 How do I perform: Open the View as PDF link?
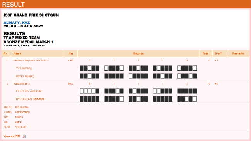coord(12,136)
